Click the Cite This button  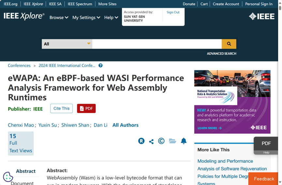(x=61, y=109)
